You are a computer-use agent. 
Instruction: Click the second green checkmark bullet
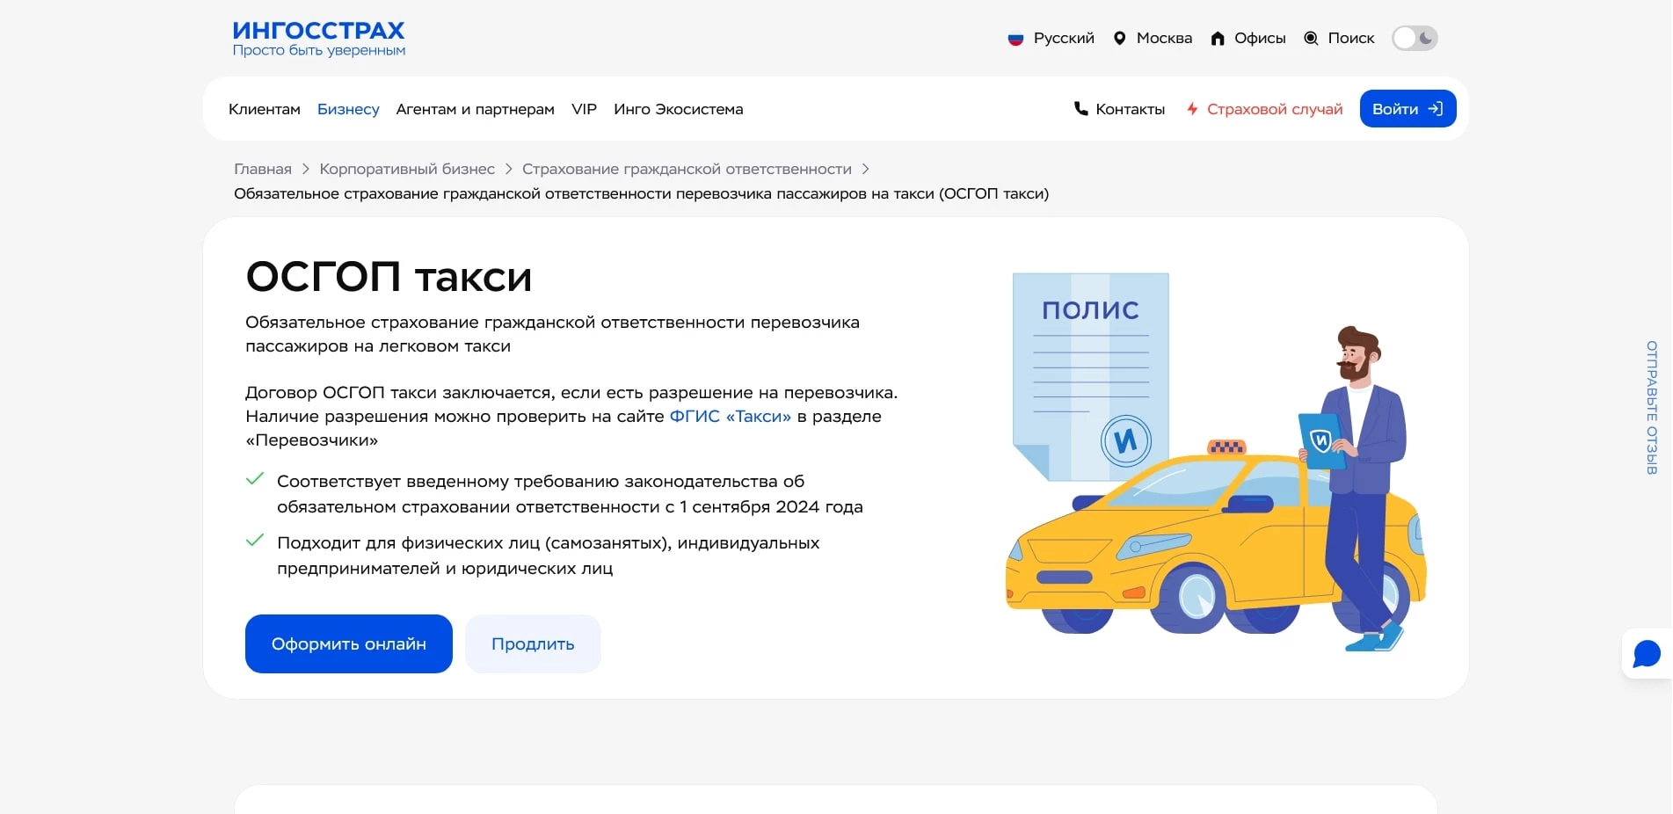pyautogui.click(x=255, y=541)
